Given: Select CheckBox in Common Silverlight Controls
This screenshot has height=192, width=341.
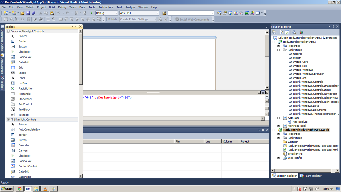Looking at the screenshot, I should click(24, 52).
